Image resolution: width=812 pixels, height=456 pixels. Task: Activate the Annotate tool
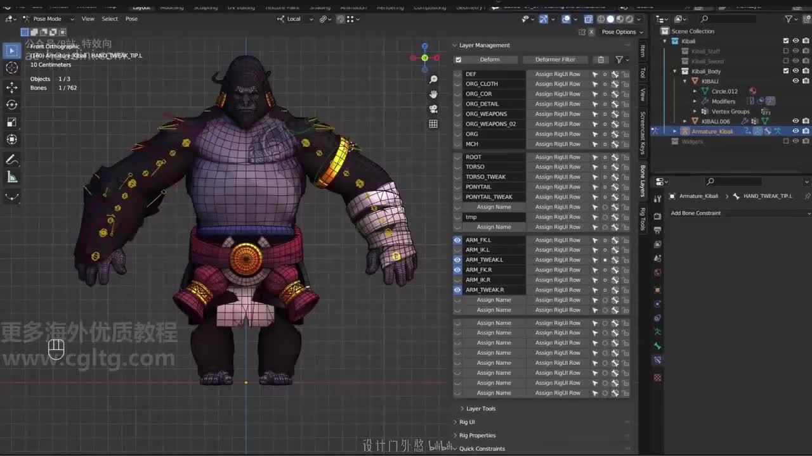(x=12, y=160)
